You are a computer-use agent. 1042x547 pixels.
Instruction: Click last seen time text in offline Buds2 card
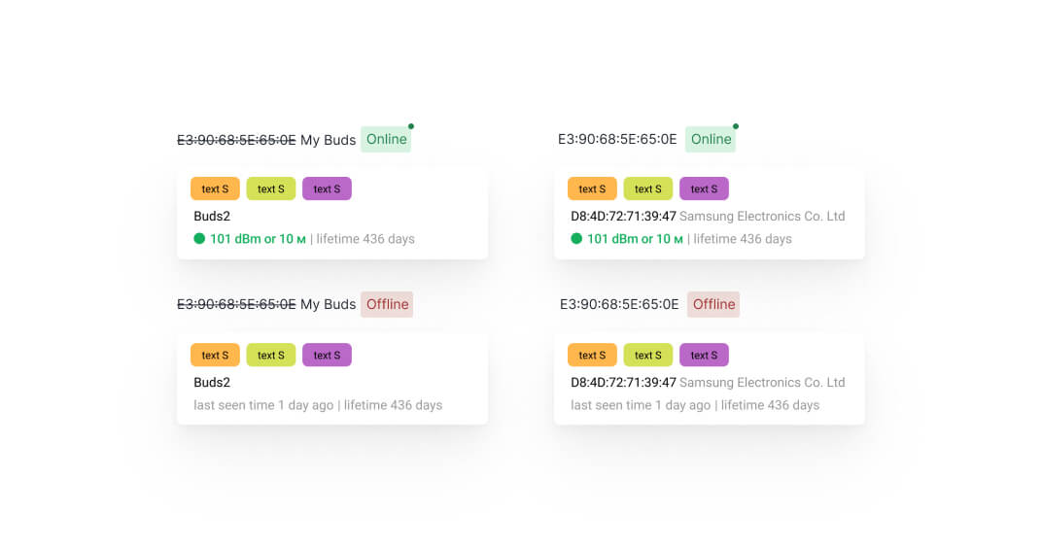coord(263,405)
